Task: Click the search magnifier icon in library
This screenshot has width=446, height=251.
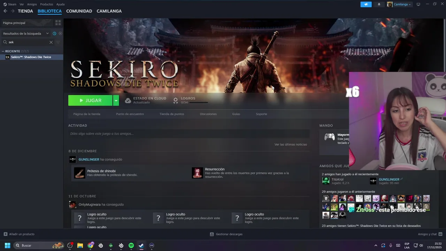Action: click(5, 42)
